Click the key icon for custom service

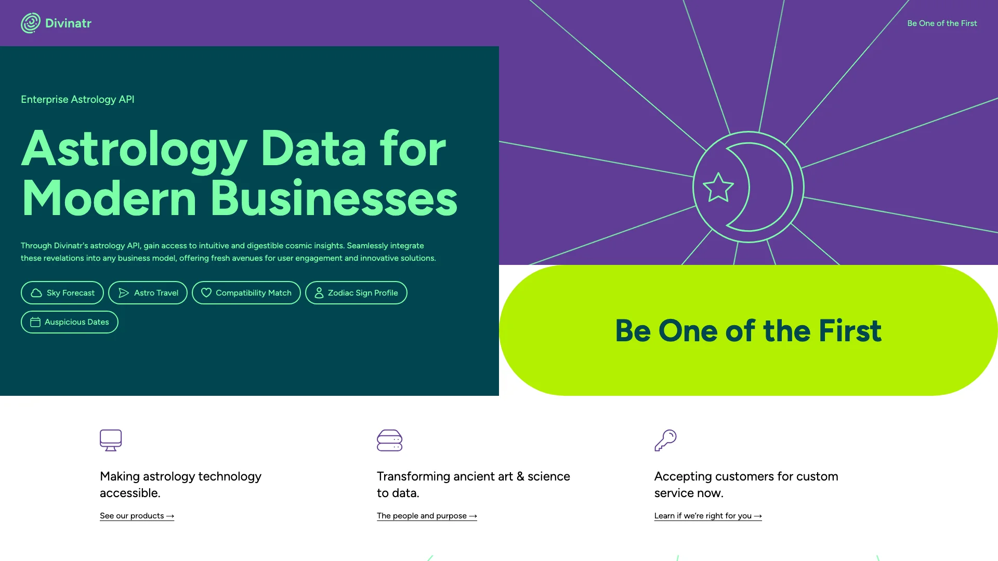pos(664,440)
